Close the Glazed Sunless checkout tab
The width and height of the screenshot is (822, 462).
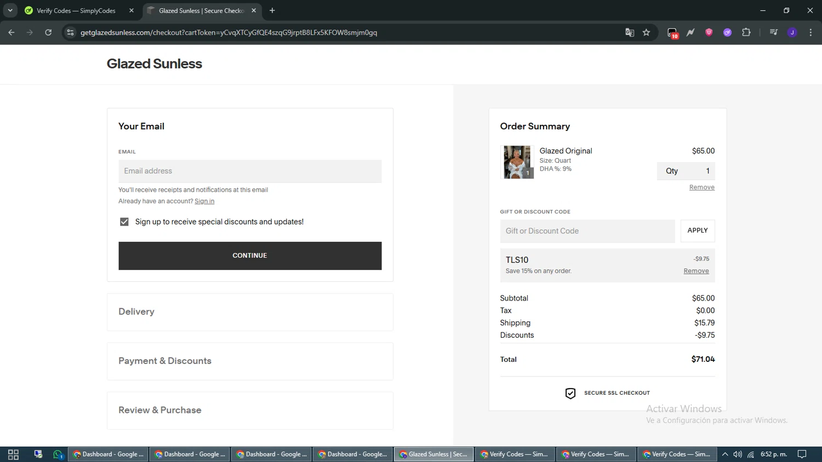tap(254, 10)
